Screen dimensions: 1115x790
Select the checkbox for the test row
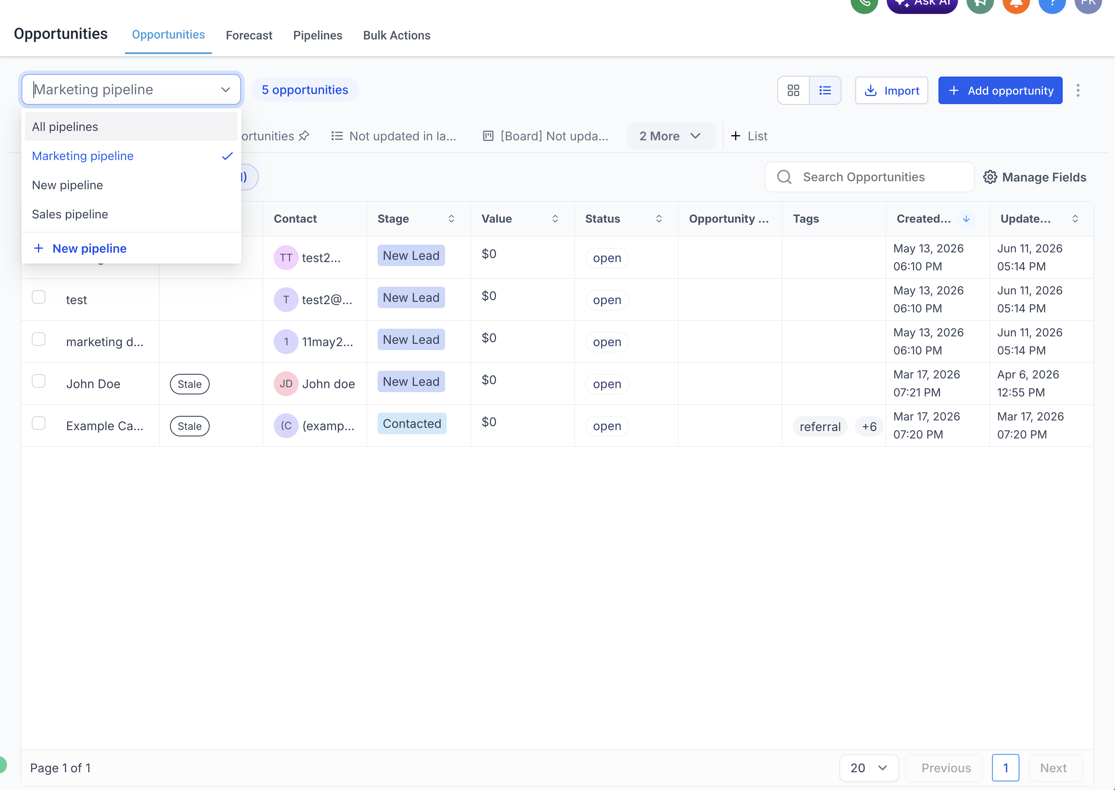click(38, 297)
